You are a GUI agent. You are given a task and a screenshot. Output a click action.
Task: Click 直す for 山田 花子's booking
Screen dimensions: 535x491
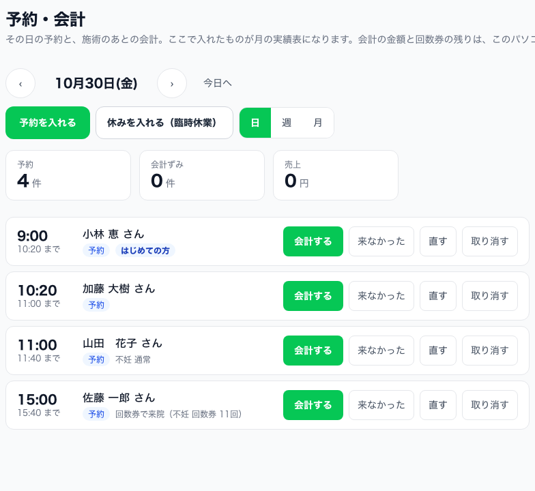438,351
